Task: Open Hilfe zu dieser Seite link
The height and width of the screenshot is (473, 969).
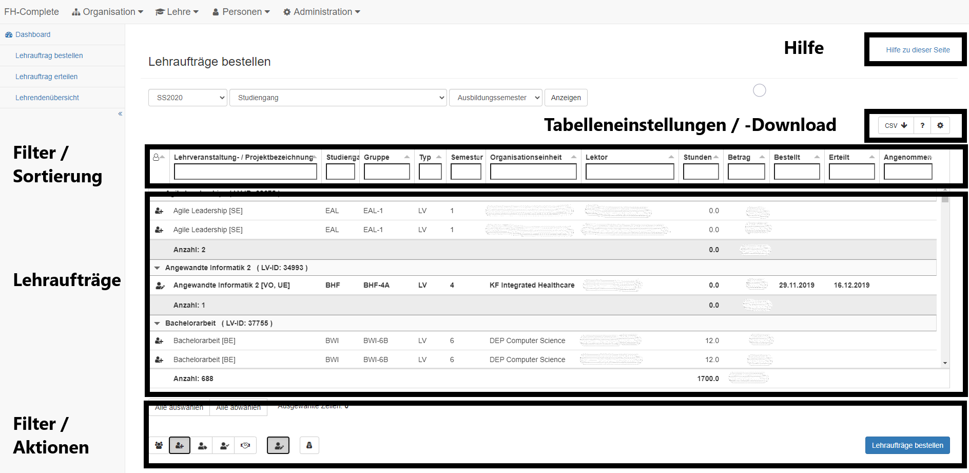Action: click(x=917, y=50)
